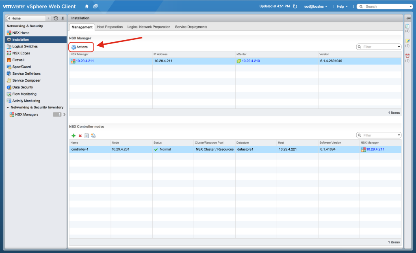Expand NSX Managers chevron arrow
416x253 pixels.
(x=64, y=115)
